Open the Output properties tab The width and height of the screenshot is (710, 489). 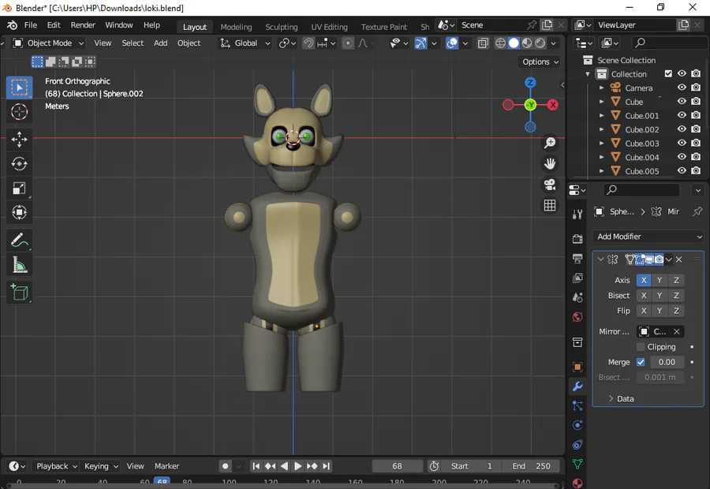pyautogui.click(x=577, y=259)
